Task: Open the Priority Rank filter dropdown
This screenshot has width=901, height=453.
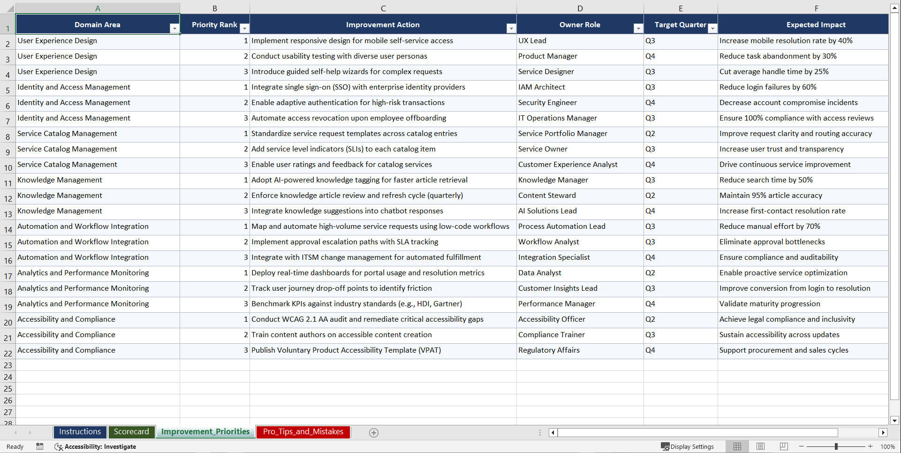Action: (244, 29)
